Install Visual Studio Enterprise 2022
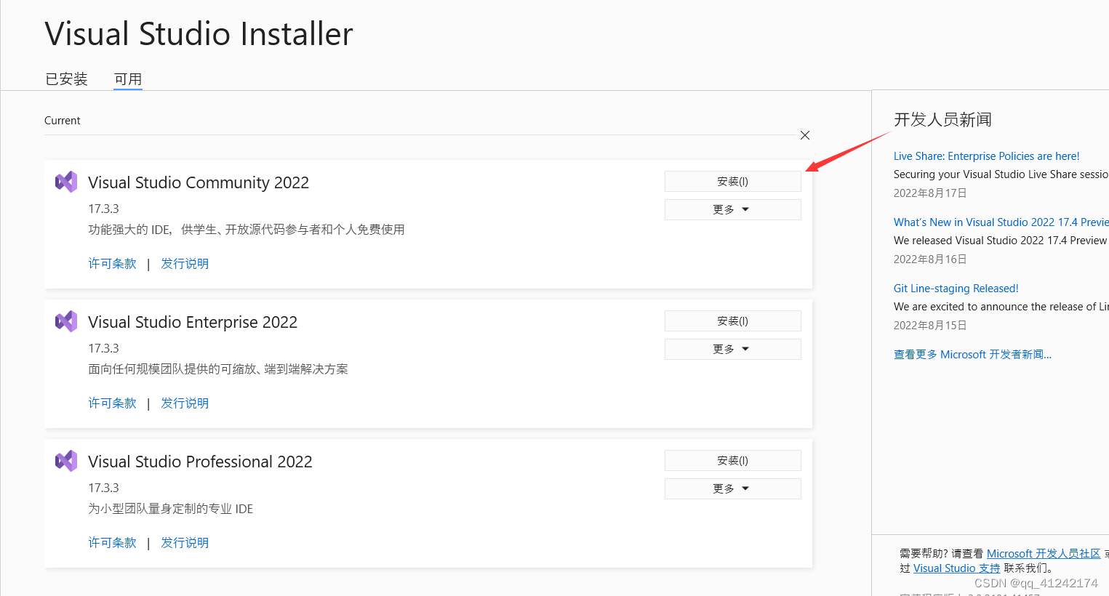 (733, 321)
